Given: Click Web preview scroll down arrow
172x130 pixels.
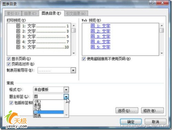Looking at the screenshot, I should point(162,53).
